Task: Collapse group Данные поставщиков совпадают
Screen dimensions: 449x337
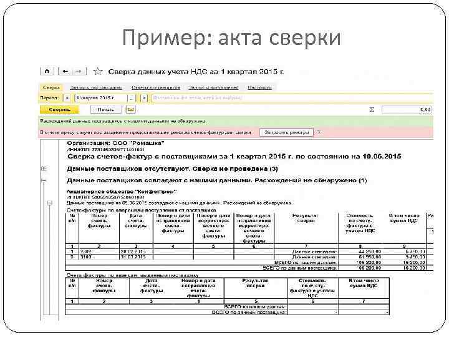Action: [44, 180]
